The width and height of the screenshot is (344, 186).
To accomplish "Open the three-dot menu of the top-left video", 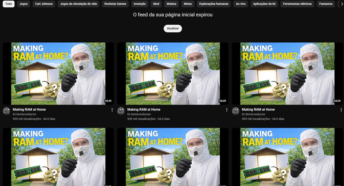I will click(112, 110).
